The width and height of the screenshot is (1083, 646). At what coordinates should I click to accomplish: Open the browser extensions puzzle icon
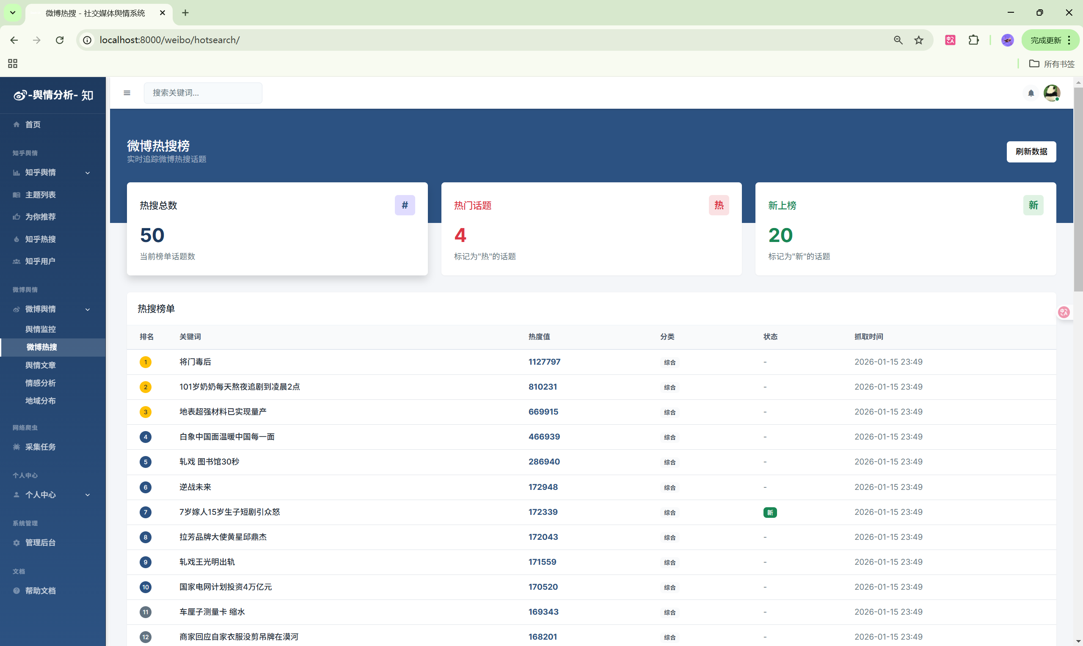click(973, 40)
